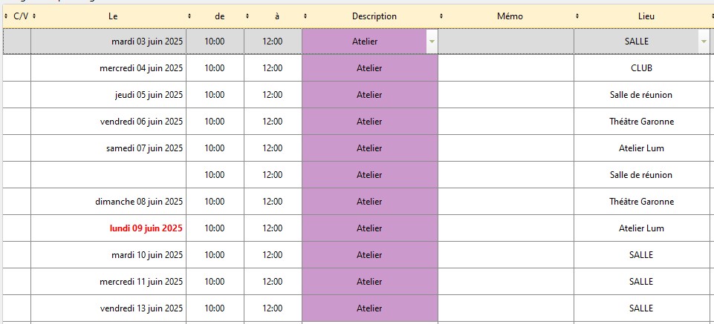Click the sort arrows right of the C/V label
714x324 pixels.
click(x=34, y=16)
